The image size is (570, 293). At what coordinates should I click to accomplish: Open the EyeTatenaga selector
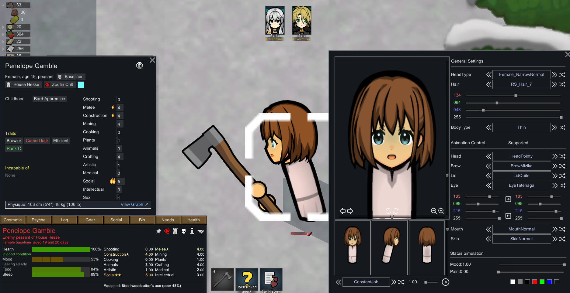pyautogui.click(x=521, y=186)
